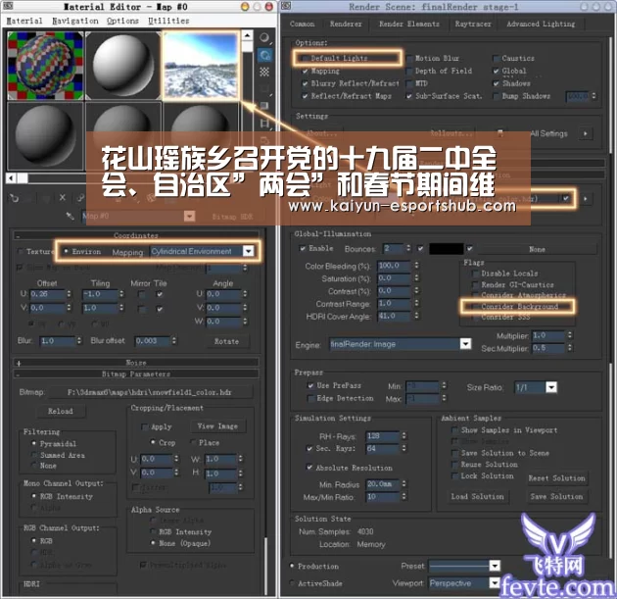Click the Reload bitmap button
The width and height of the screenshot is (617, 599).
pyautogui.click(x=60, y=411)
